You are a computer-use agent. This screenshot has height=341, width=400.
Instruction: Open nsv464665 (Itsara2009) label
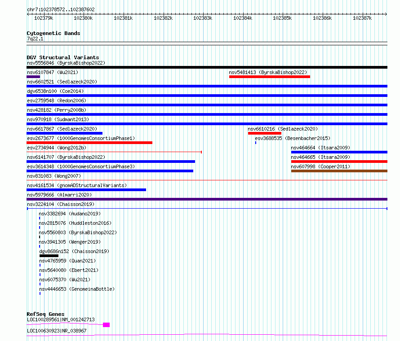(320, 157)
